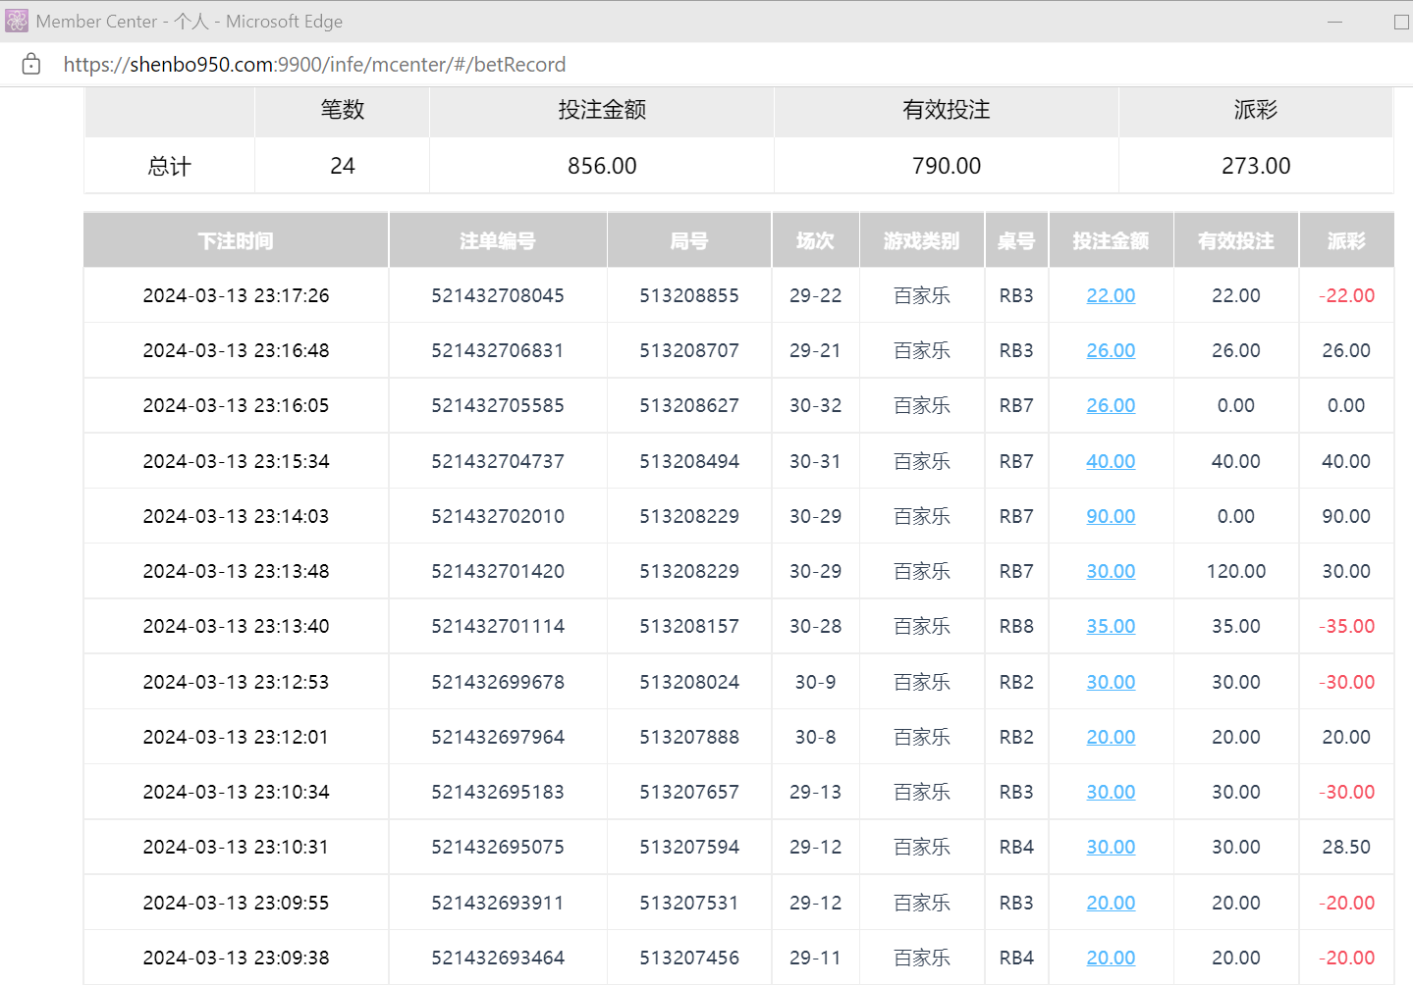Select the address bar URL field
This screenshot has width=1413, height=985.
[x=314, y=65]
